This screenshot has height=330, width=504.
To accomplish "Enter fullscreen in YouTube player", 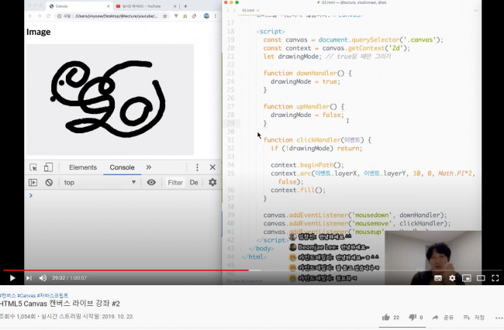I will (495, 278).
